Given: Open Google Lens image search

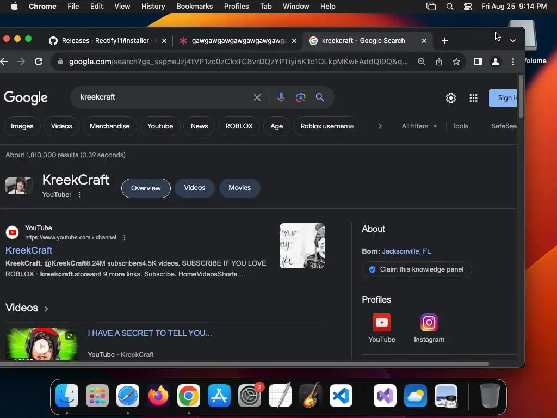Looking at the screenshot, I should click(300, 97).
